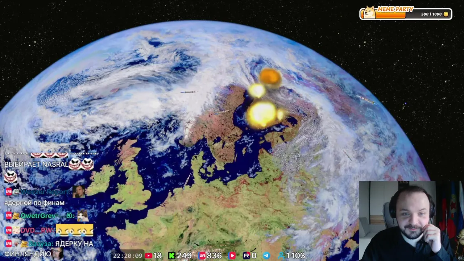Viewport: 464px width, 261px height.
Task: Click the gold badge next to QwetrGrev
Action: (16, 216)
